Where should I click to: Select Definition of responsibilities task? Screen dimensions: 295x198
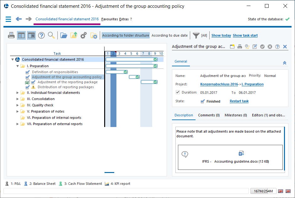[55, 72]
